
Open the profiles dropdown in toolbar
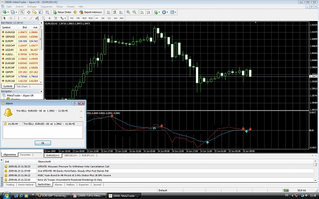(x=16, y=12)
